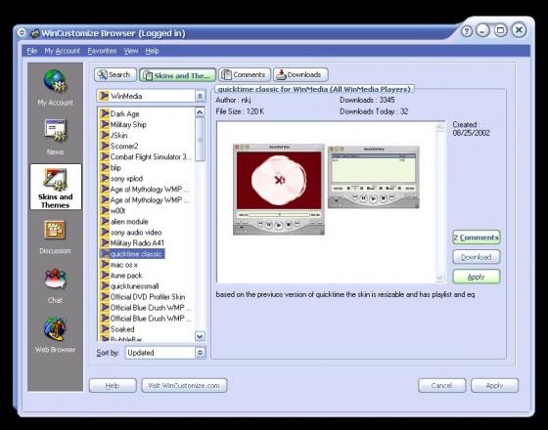Click the skin list scroll-down arrow
The width and height of the screenshot is (548, 430).
(x=200, y=336)
